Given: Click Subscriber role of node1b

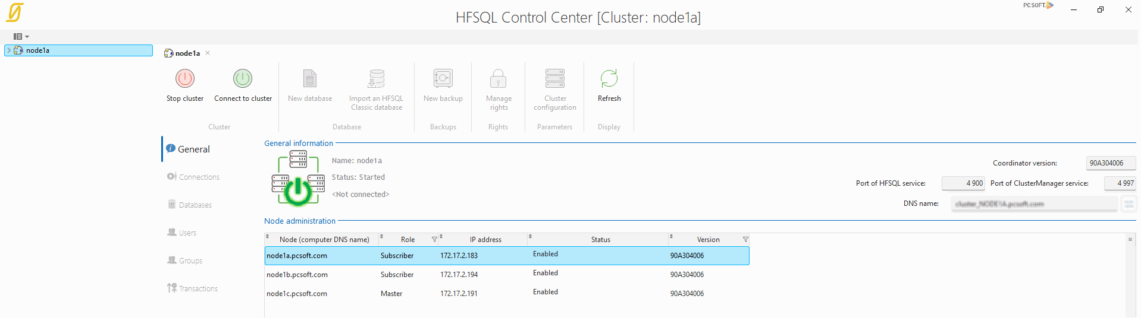Looking at the screenshot, I should (397, 275).
